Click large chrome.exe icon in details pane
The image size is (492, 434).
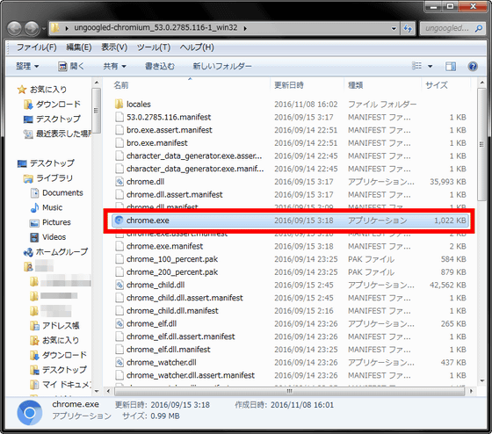tap(30, 412)
